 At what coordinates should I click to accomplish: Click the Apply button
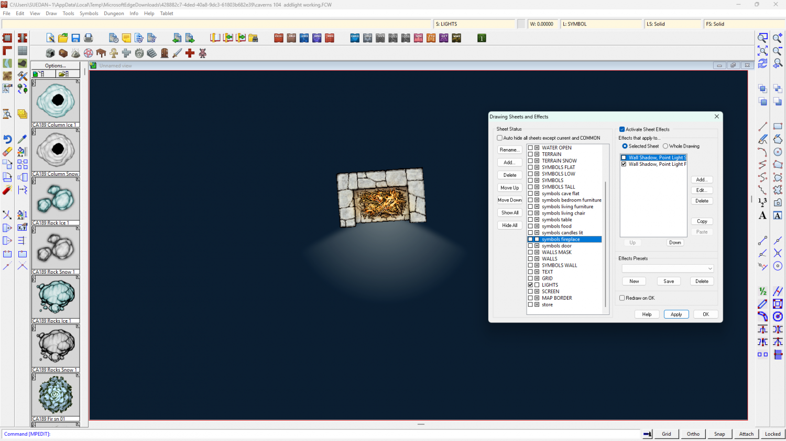tap(676, 314)
